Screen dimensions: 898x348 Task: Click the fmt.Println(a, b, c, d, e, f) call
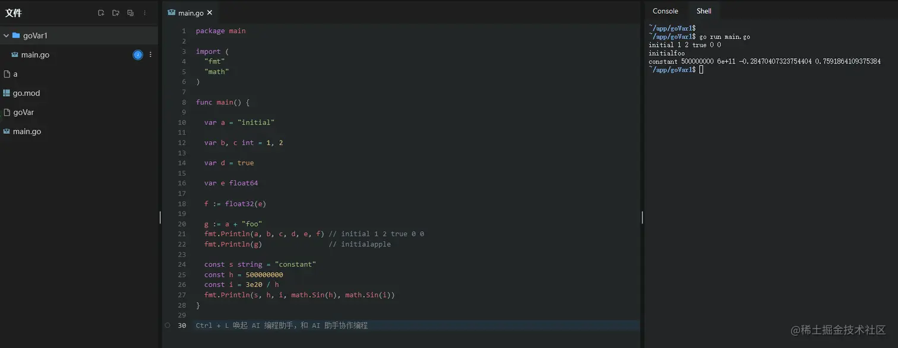[264, 234]
